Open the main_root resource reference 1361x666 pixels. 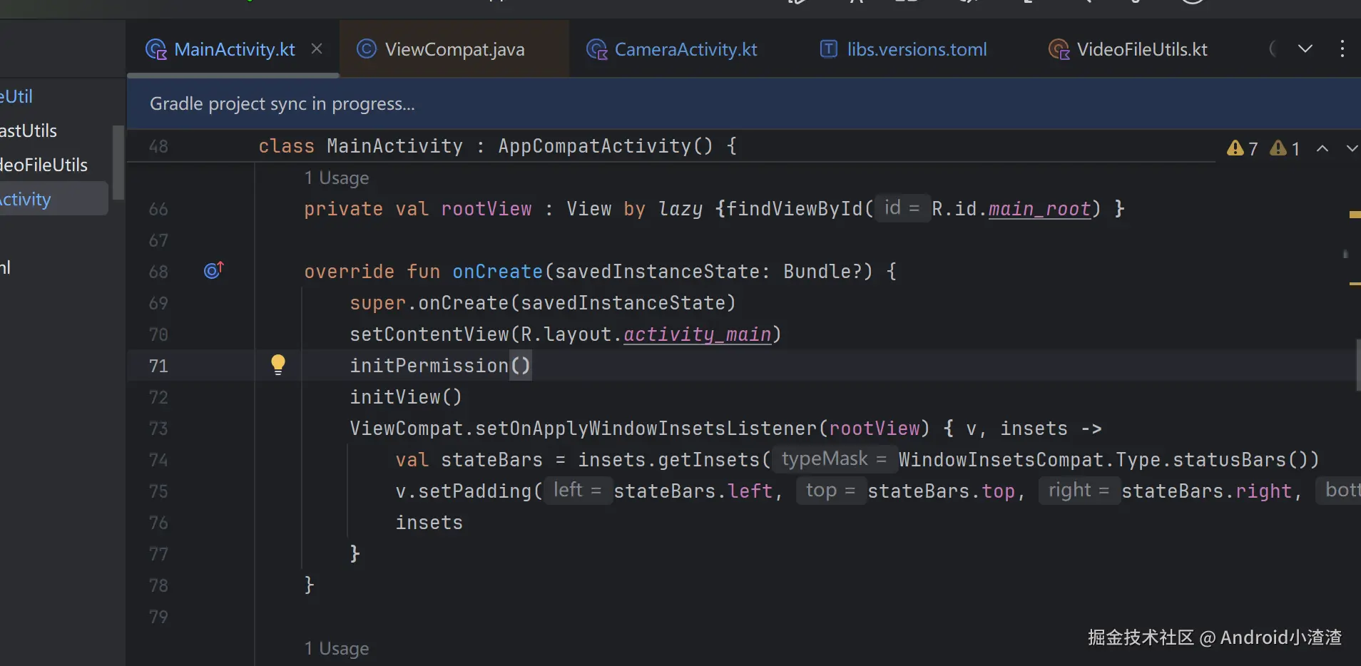1039,209
